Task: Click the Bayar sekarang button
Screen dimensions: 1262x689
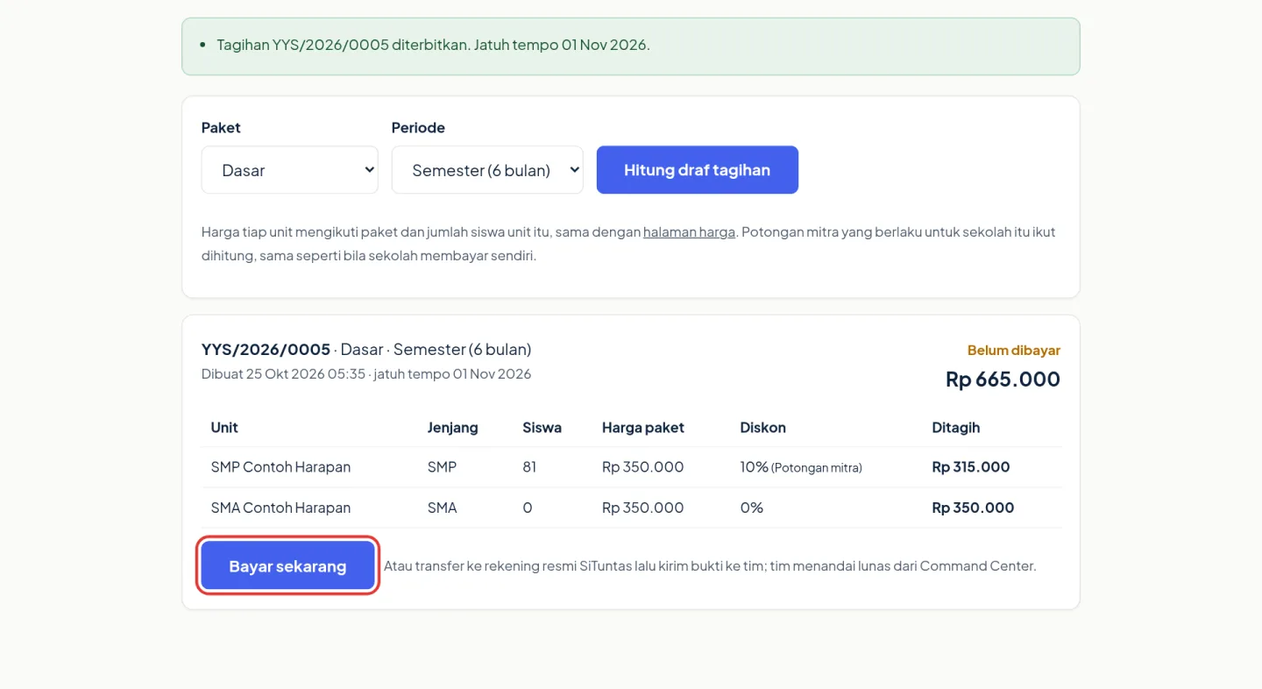Action: [287, 566]
